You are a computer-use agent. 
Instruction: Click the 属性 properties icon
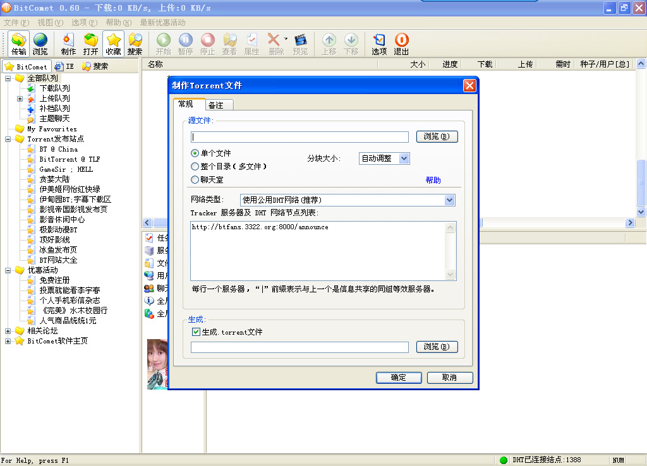point(251,44)
